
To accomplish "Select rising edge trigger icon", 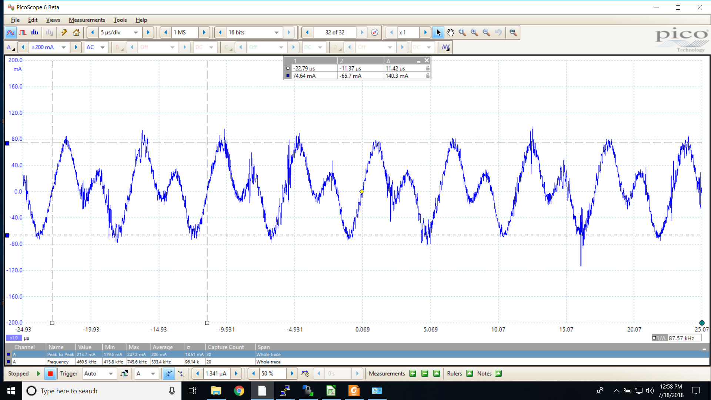I will pyautogui.click(x=168, y=374).
